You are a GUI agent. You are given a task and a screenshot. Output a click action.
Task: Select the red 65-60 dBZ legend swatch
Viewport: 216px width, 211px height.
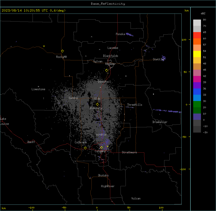coord(197,35)
